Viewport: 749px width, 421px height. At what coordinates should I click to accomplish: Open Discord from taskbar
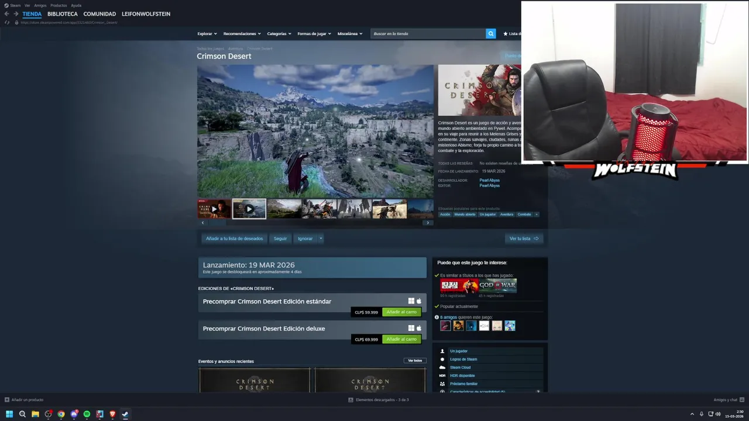(74, 414)
